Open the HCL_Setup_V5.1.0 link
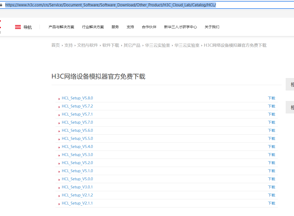Viewport: 294px width, 216px height. click(77, 171)
